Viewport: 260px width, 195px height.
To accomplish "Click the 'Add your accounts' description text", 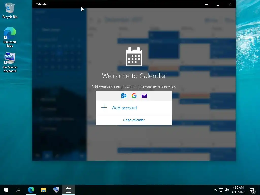I will [134, 87].
